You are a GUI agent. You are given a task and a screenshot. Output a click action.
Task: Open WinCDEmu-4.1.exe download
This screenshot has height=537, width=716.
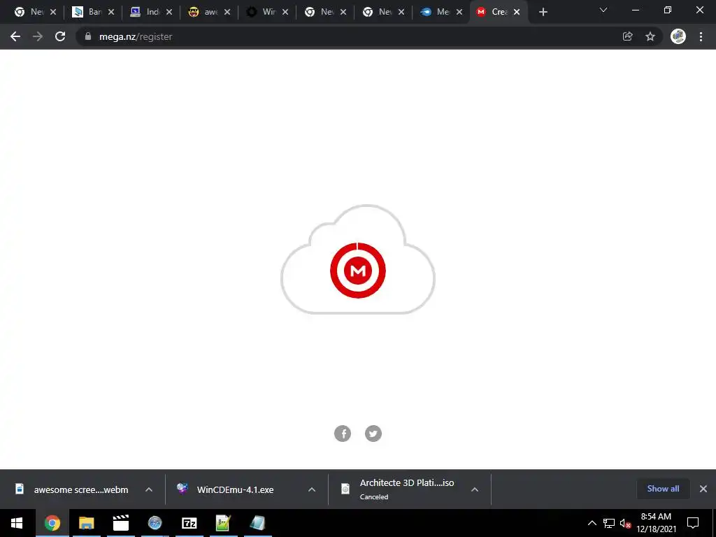[x=235, y=489]
